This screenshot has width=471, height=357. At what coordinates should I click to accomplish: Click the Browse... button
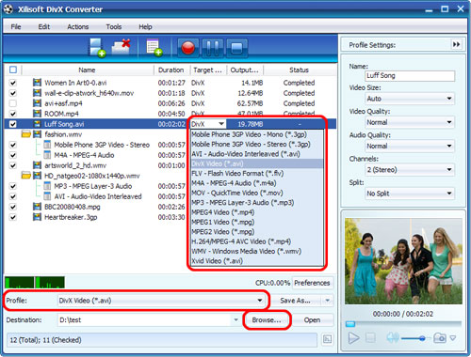click(267, 320)
